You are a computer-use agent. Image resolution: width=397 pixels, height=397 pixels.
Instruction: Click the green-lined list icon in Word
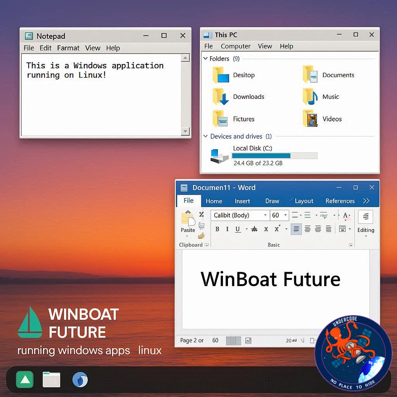pyautogui.click(x=307, y=215)
